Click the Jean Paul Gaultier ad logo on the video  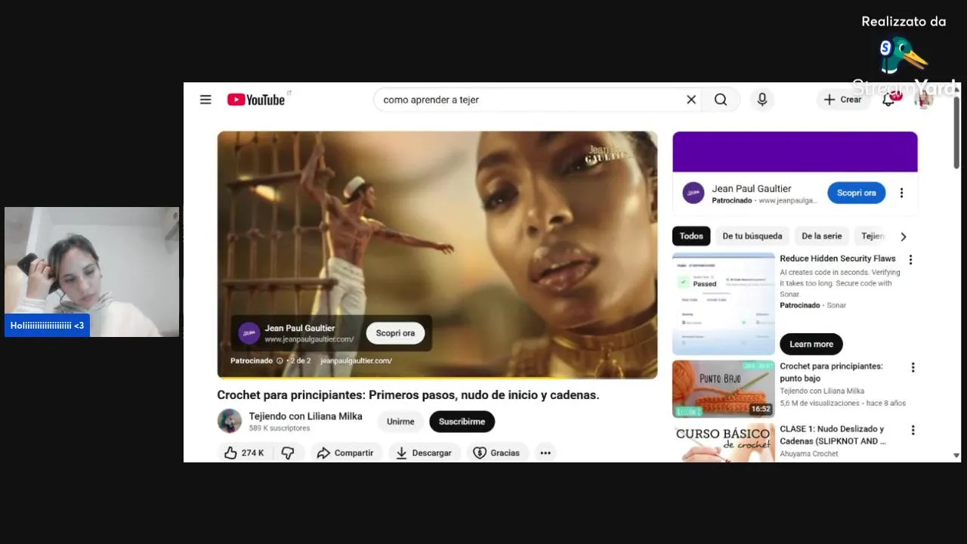click(x=249, y=333)
